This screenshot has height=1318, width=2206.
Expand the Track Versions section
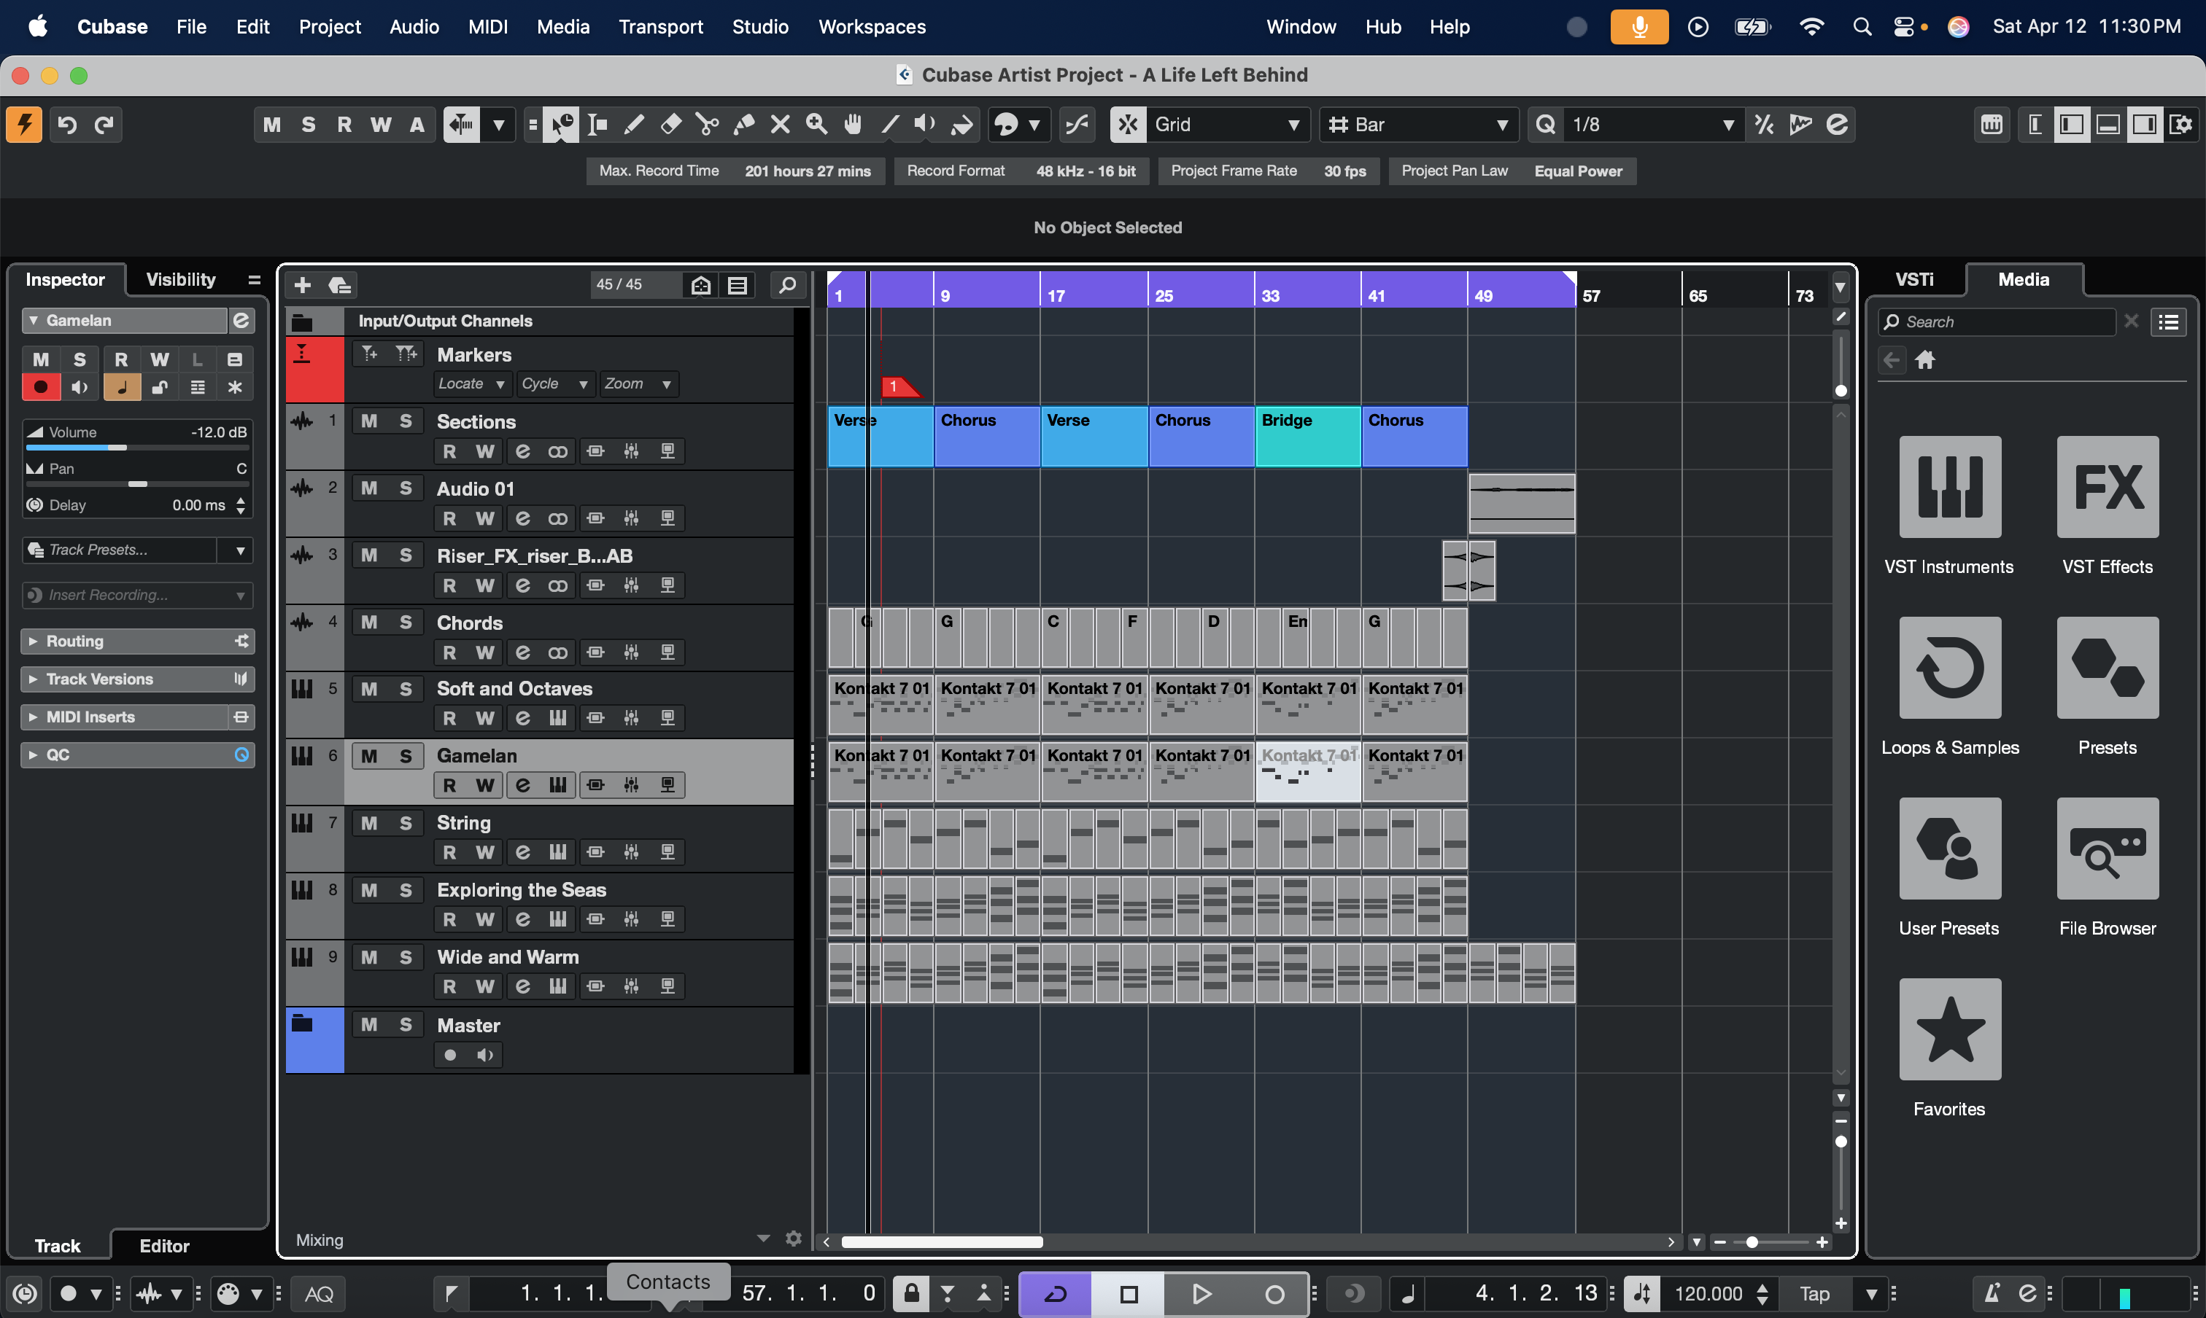[x=137, y=679]
